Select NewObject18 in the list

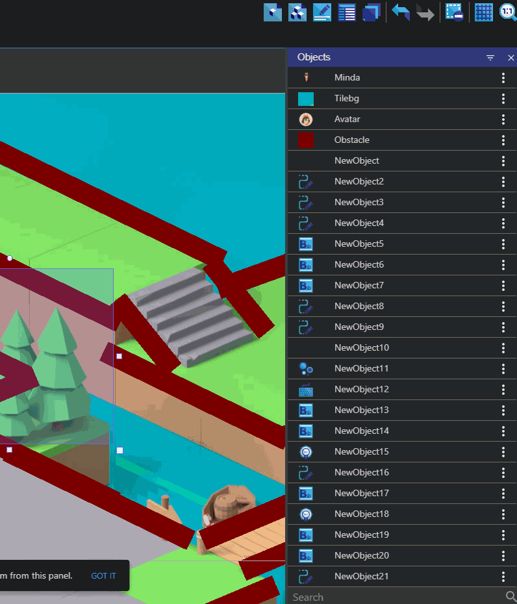402,514
